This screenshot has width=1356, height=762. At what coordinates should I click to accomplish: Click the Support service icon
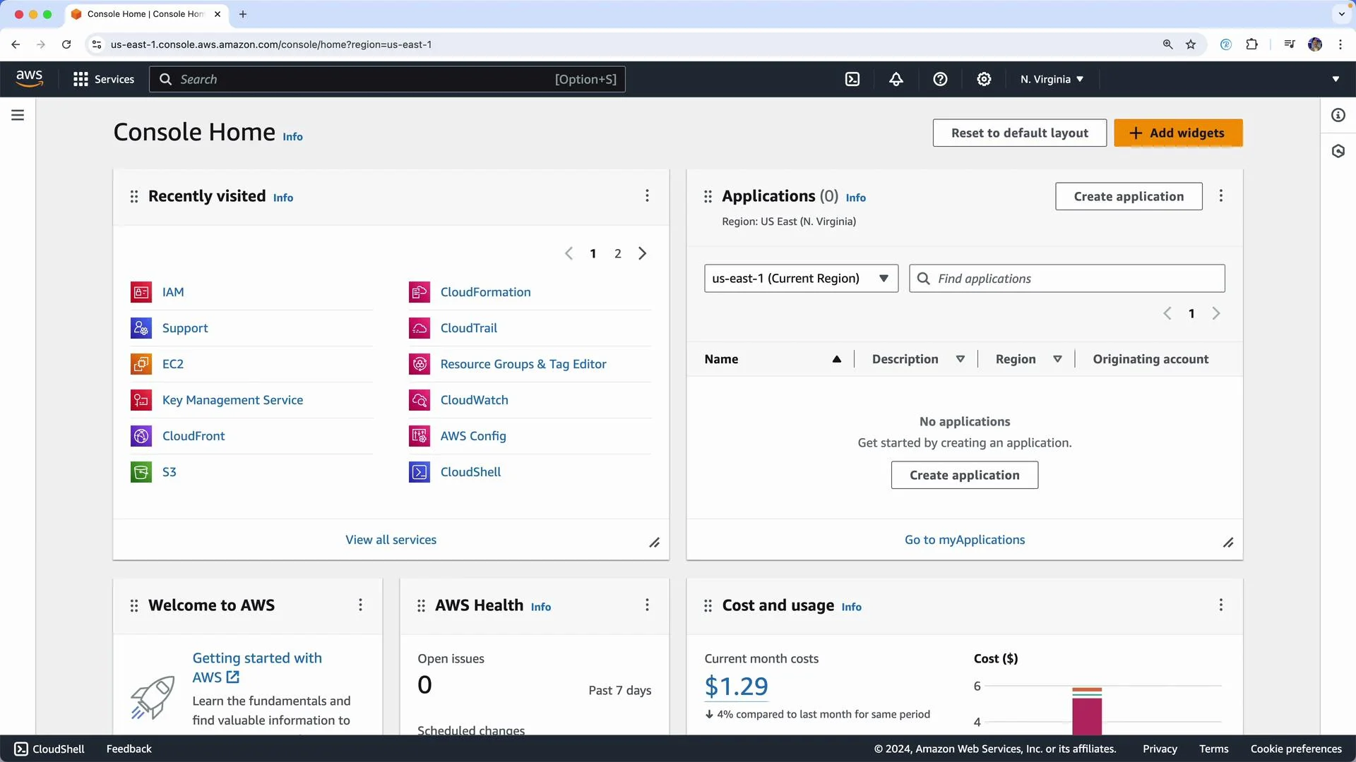(x=141, y=328)
